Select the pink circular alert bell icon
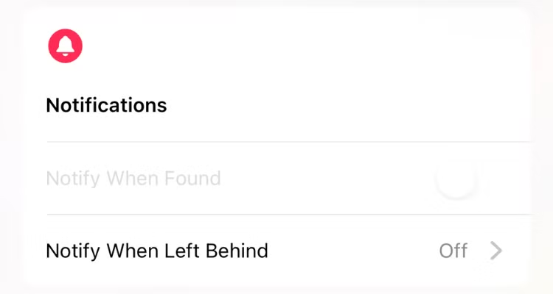Image resolution: width=553 pixels, height=294 pixels. tap(65, 46)
